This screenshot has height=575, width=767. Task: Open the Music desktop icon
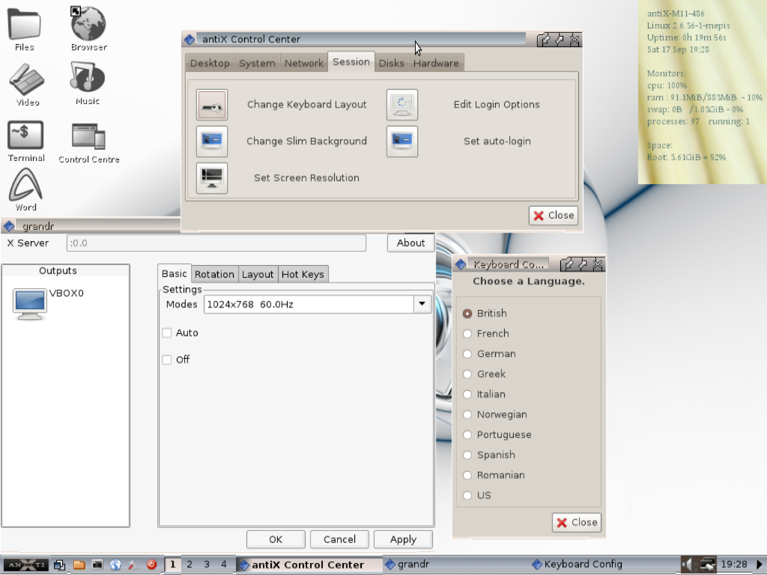click(88, 84)
